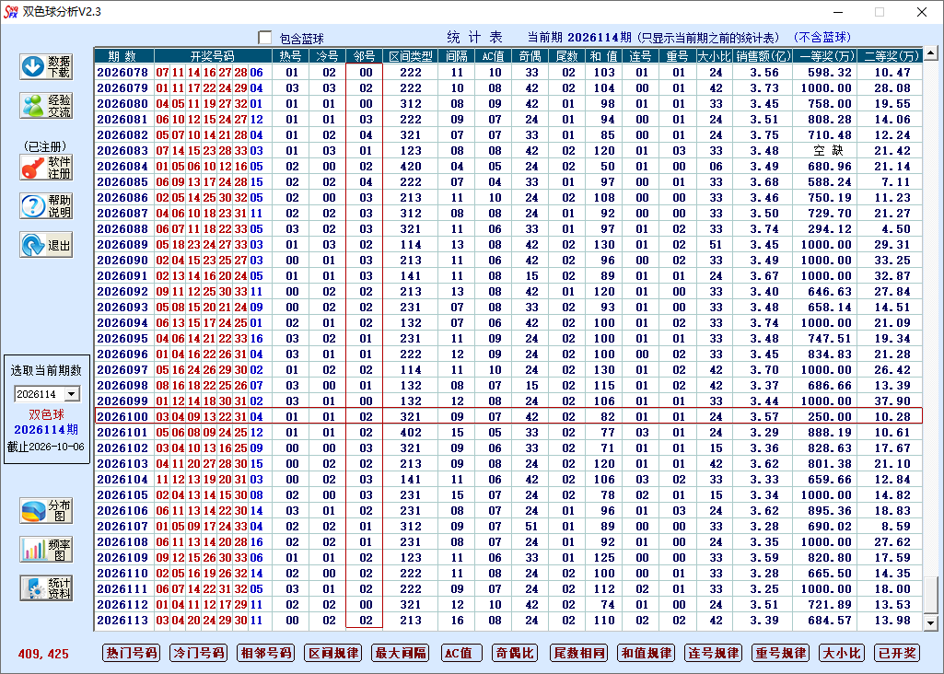Click the 热门号码 button
Viewport: 944px width, 674px height.
(132, 653)
